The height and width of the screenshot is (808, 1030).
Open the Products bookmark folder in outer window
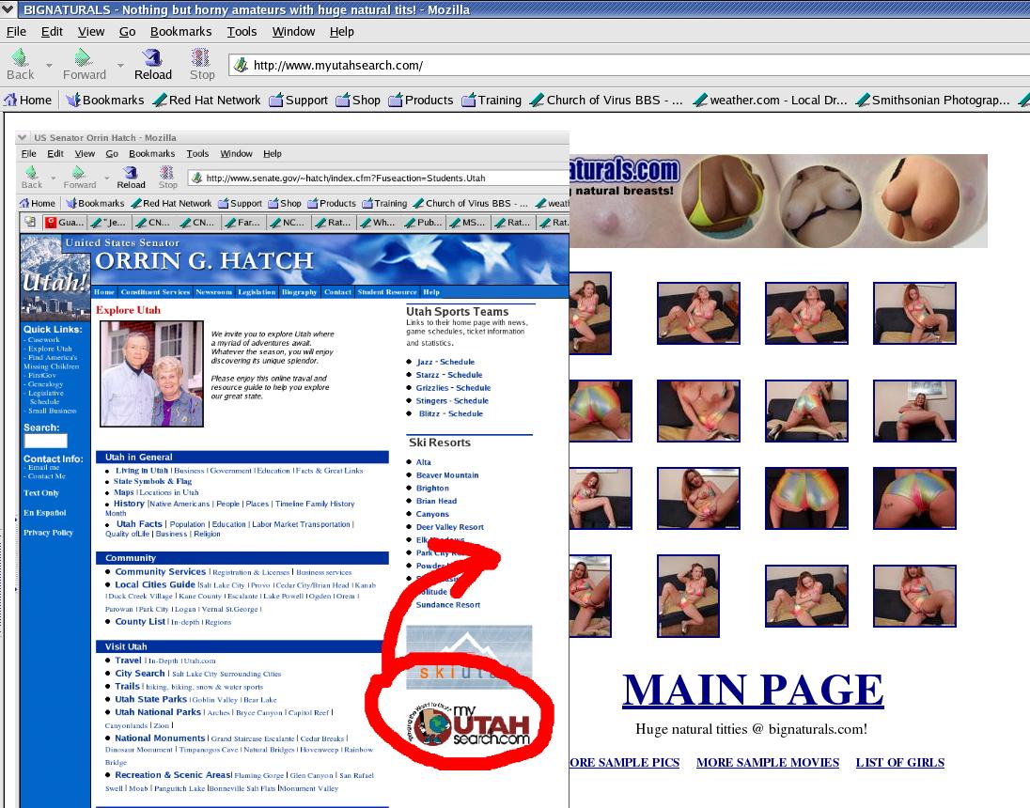click(420, 100)
